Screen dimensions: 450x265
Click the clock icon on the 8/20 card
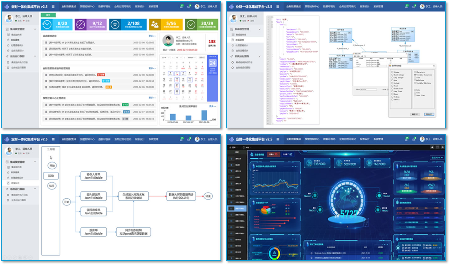tap(47, 24)
